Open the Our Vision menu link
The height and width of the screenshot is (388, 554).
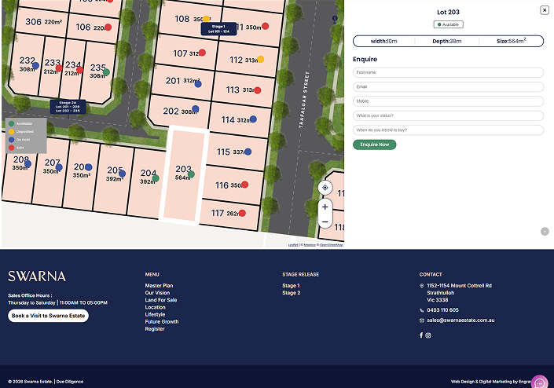click(x=157, y=293)
